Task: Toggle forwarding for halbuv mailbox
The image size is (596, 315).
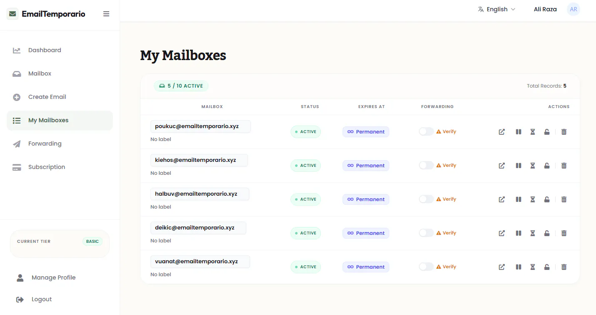Action: (x=426, y=199)
